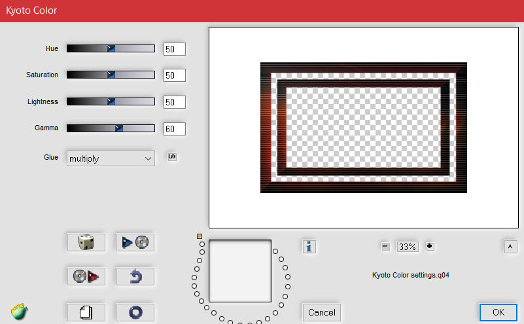Click the disc-to-play load preset button
The height and width of the screenshot is (324, 524).
pos(86,276)
